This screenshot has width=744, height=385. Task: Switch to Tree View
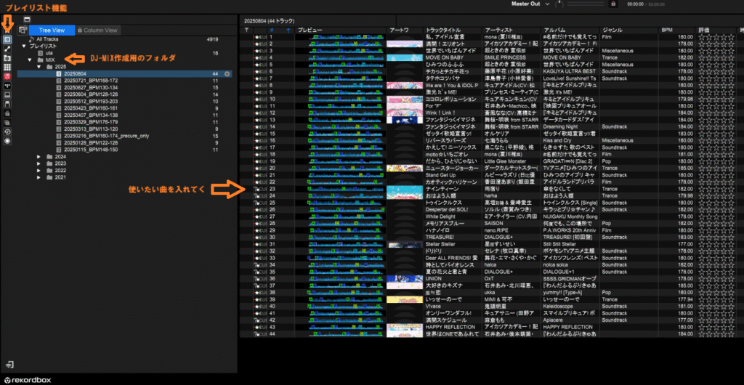click(52, 31)
